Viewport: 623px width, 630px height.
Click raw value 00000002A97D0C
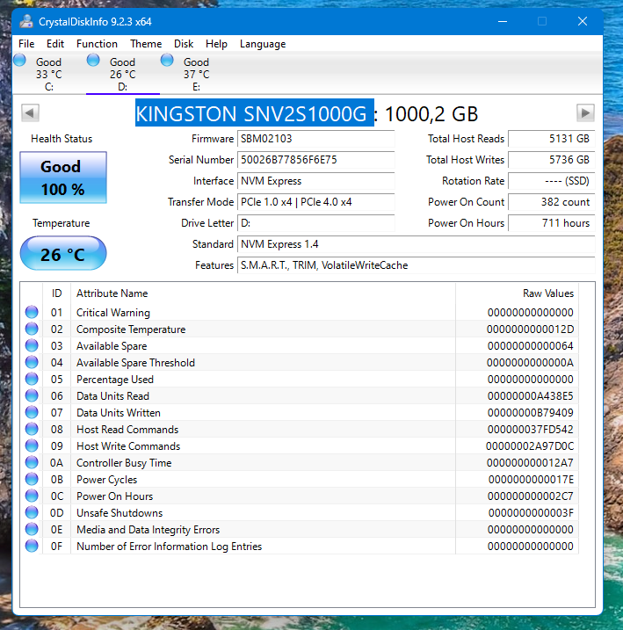coord(530,446)
